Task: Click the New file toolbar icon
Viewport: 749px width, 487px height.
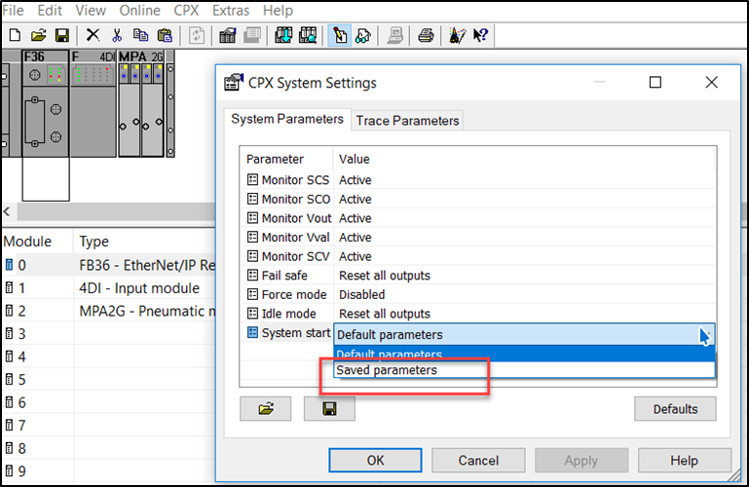Action: [x=15, y=35]
